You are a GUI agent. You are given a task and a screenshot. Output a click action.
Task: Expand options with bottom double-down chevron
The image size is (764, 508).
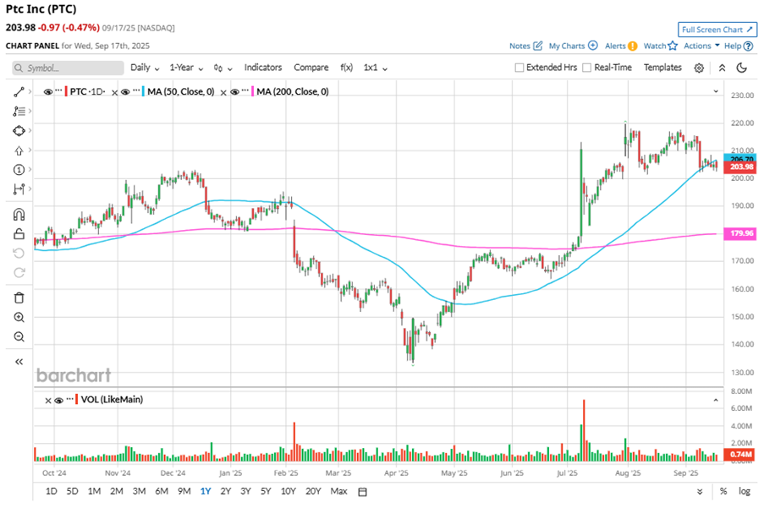click(700, 492)
